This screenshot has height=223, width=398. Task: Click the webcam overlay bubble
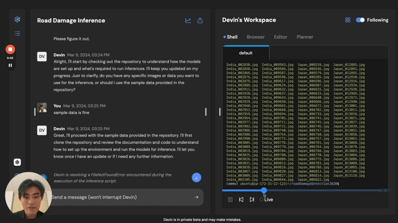click(x=28, y=195)
